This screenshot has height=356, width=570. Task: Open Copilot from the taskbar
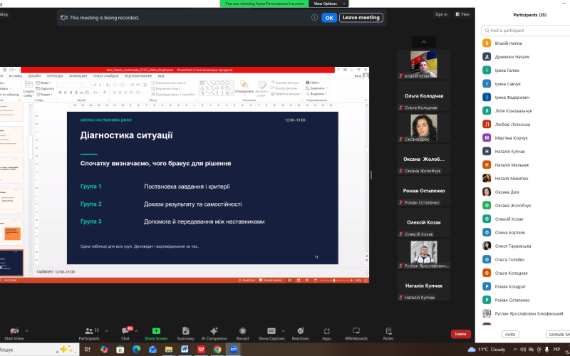point(104,350)
